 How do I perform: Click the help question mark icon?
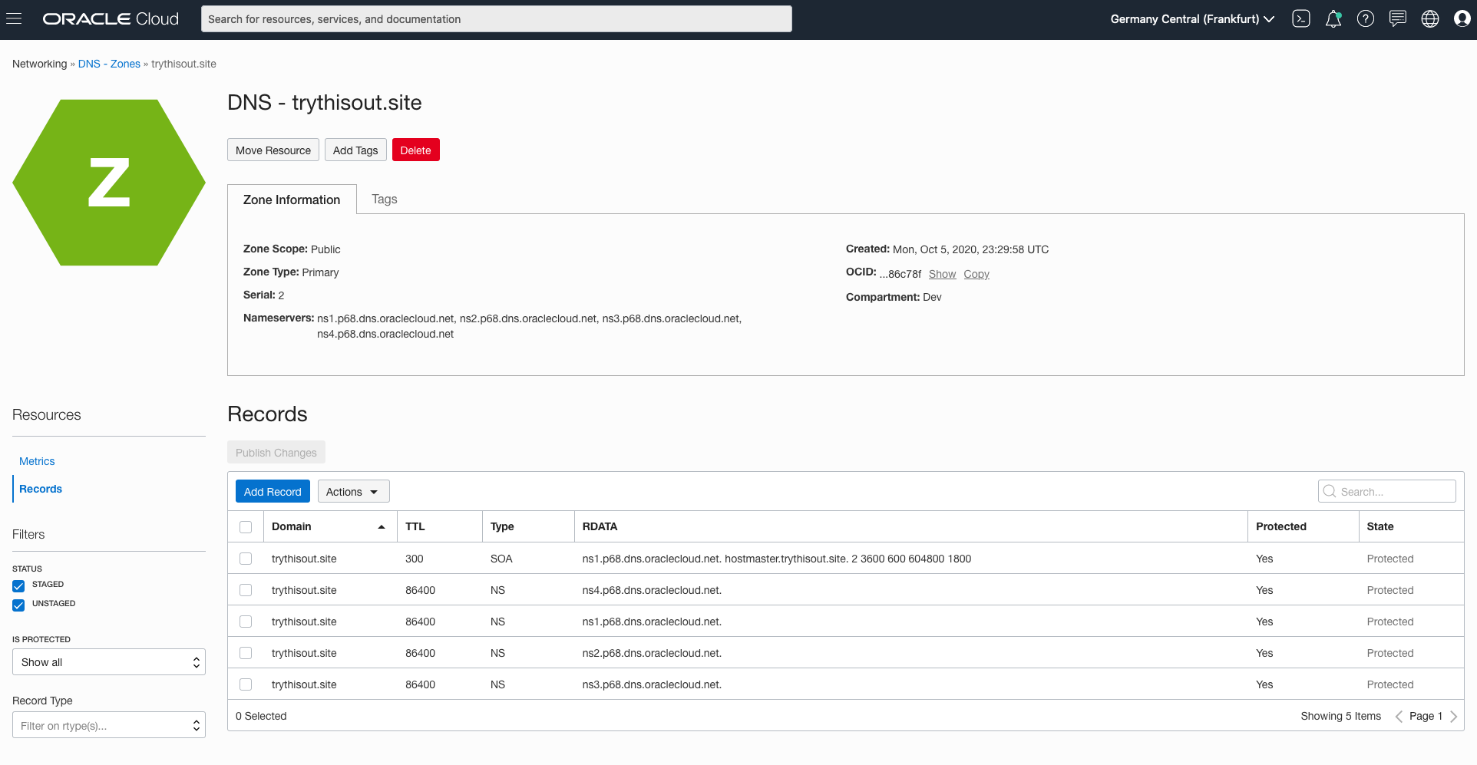(1365, 19)
